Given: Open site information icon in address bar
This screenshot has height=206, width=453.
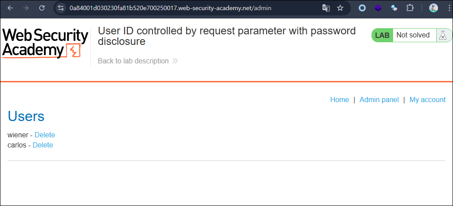Looking at the screenshot, I should (x=61, y=8).
